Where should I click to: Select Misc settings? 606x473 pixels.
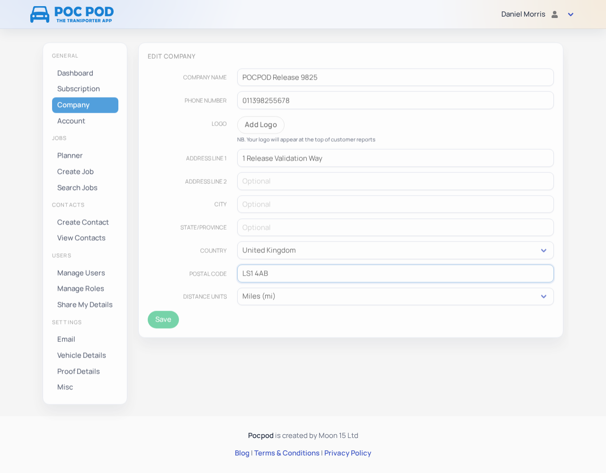tap(85, 387)
